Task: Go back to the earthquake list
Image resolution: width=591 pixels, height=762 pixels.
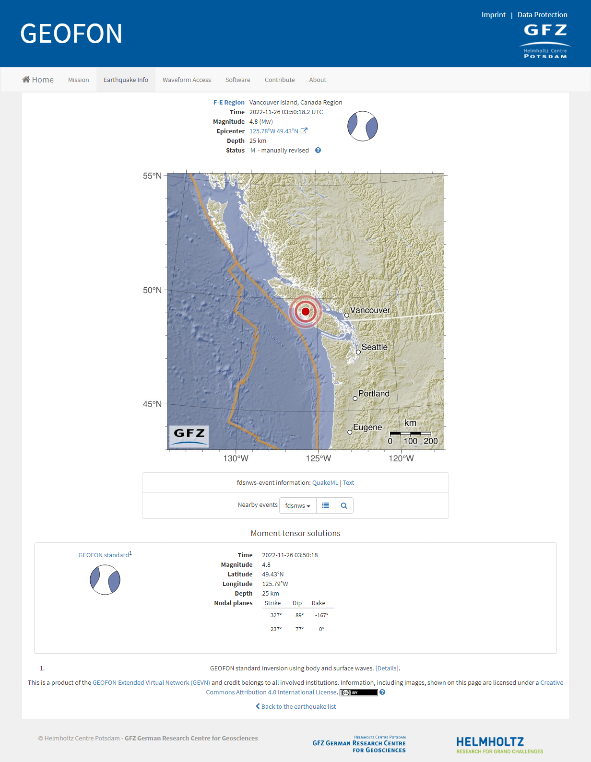Action: 295,706
